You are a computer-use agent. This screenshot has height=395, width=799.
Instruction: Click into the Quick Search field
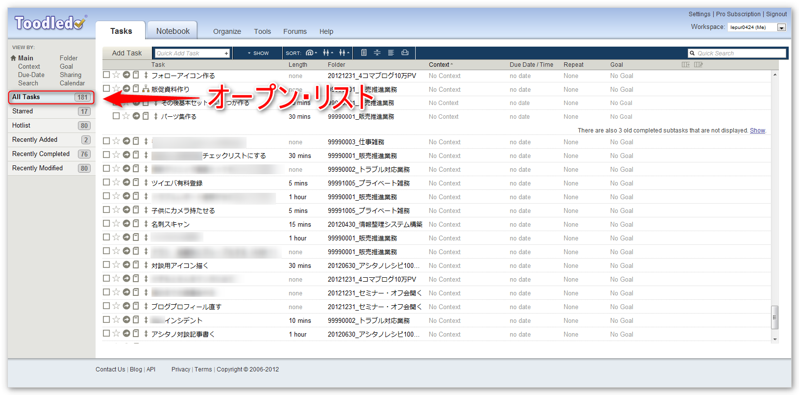tap(739, 53)
